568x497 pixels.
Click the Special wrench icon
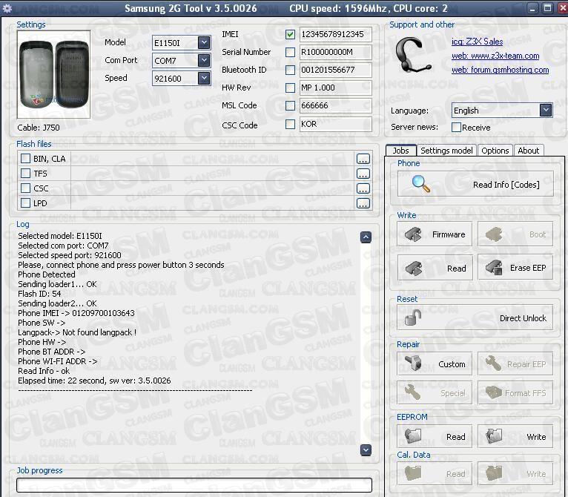click(412, 392)
